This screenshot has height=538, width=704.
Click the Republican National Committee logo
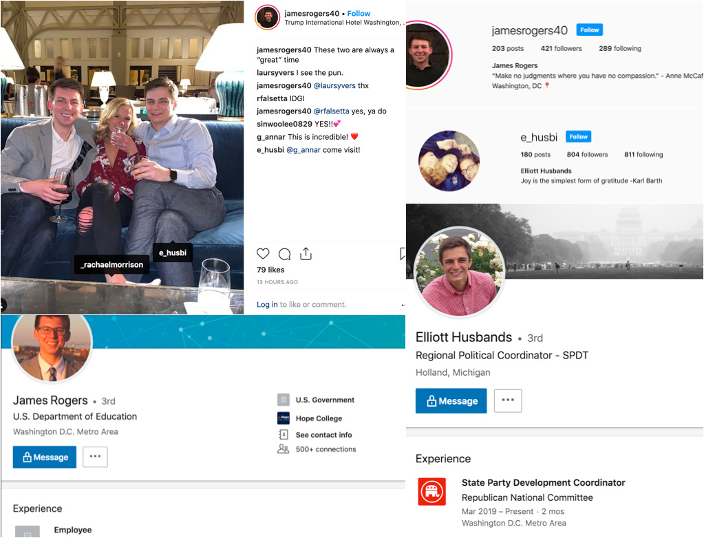coord(432,492)
